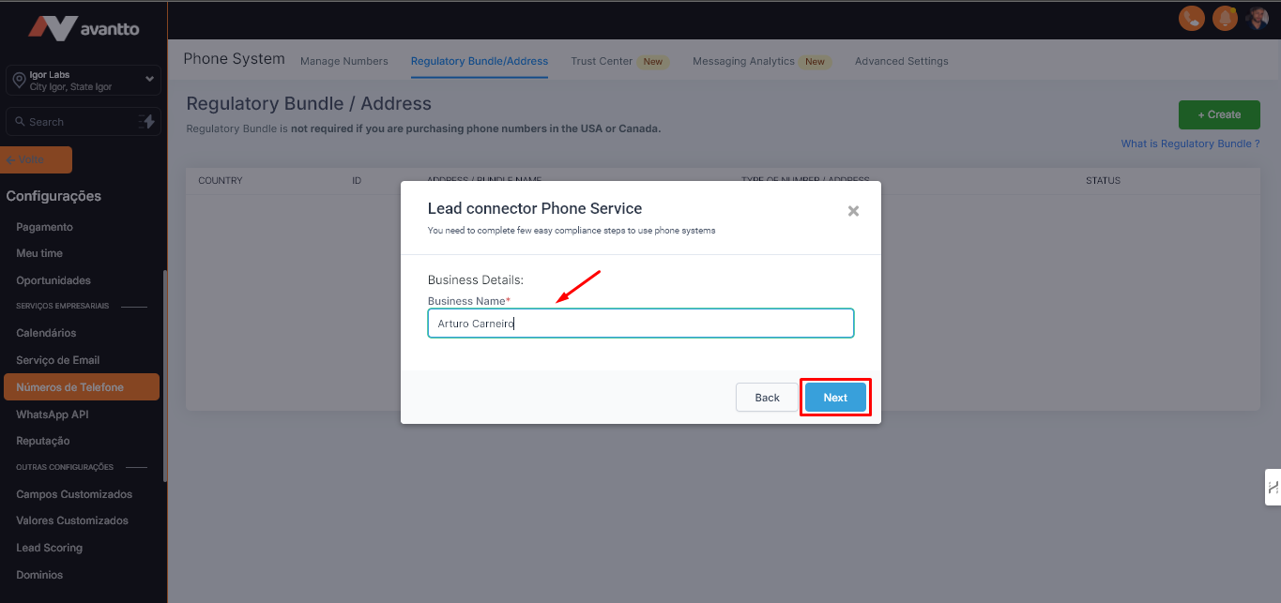Click the green Create button
This screenshot has width=1281, height=603.
1219,114
